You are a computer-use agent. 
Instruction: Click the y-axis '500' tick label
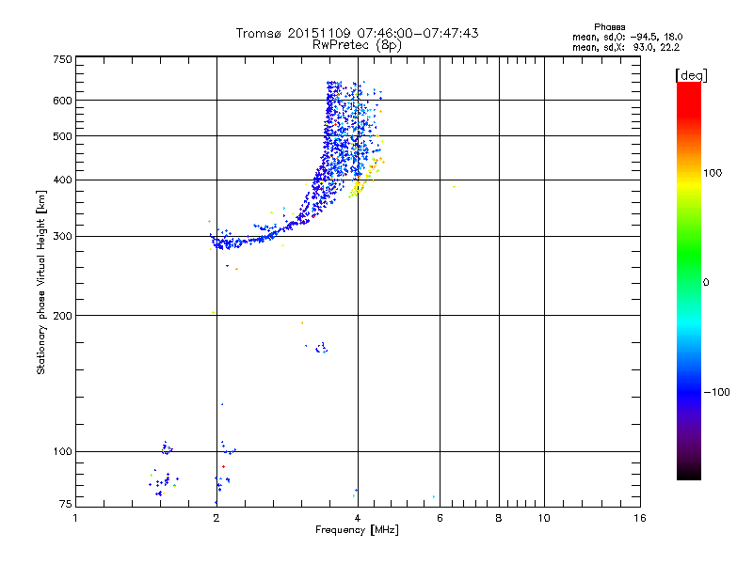point(62,136)
